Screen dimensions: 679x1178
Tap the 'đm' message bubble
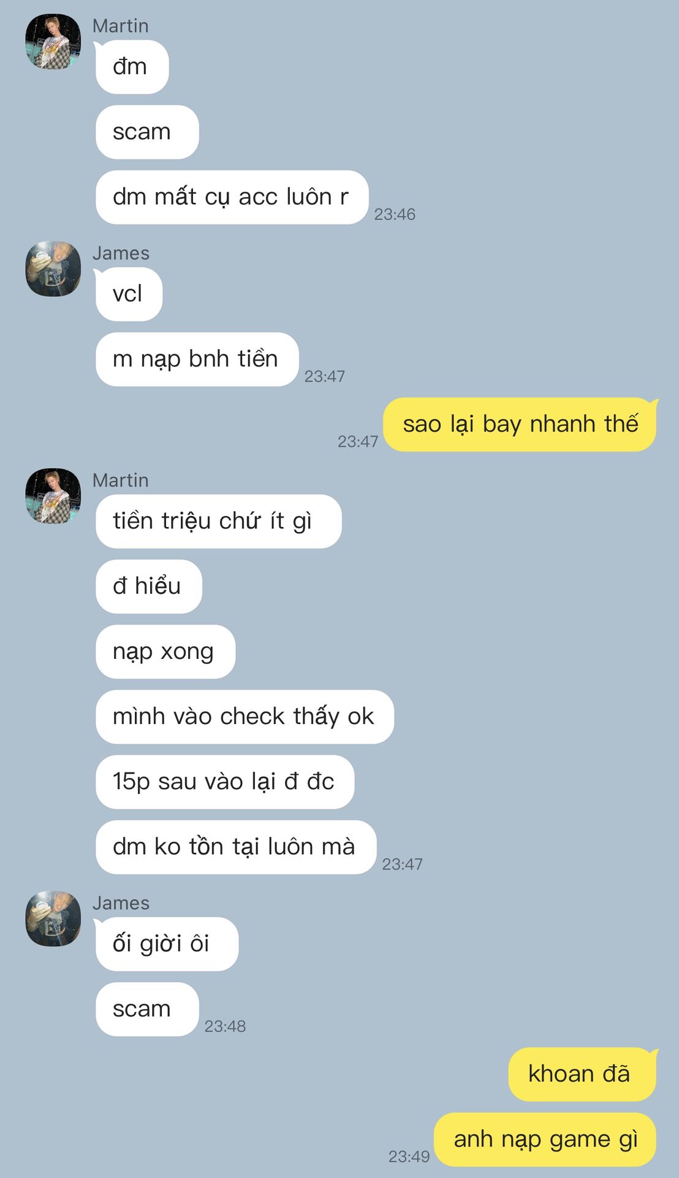click(x=132, y=67)
